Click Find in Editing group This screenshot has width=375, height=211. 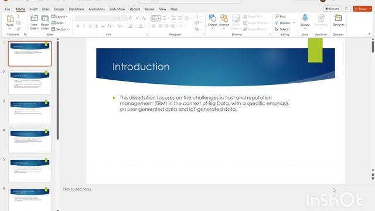(x=281, y=16)
